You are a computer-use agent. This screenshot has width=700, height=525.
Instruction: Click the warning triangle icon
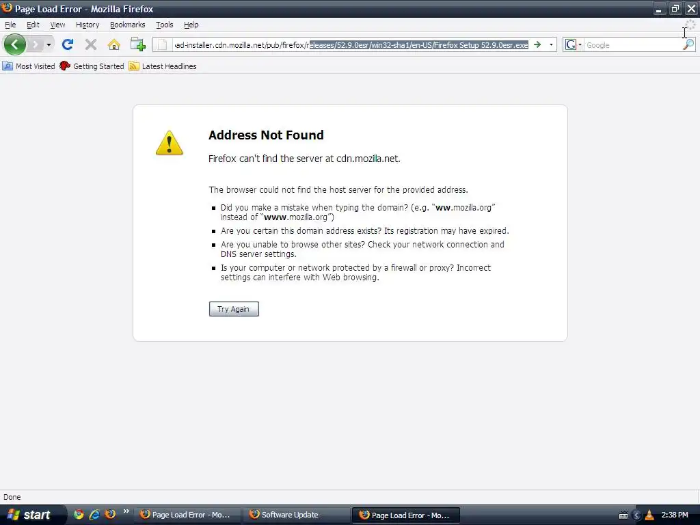[x=170, y=143]
